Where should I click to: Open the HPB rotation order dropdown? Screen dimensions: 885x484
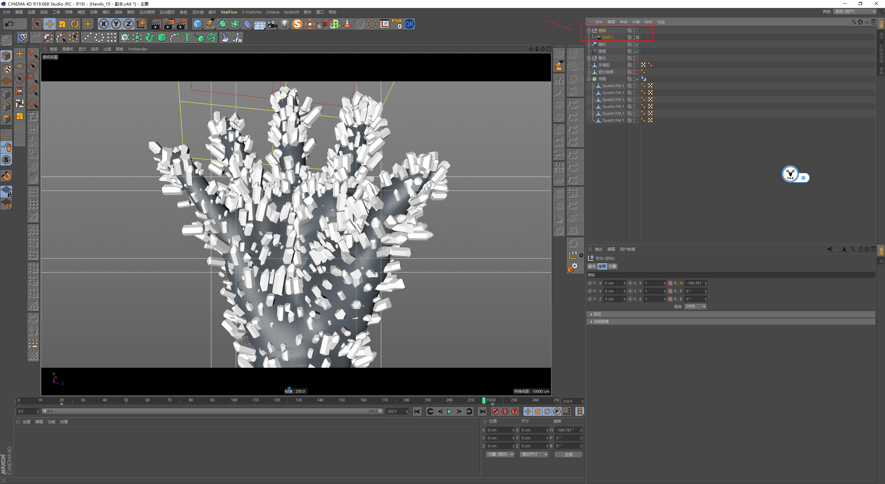pos(696,307)
